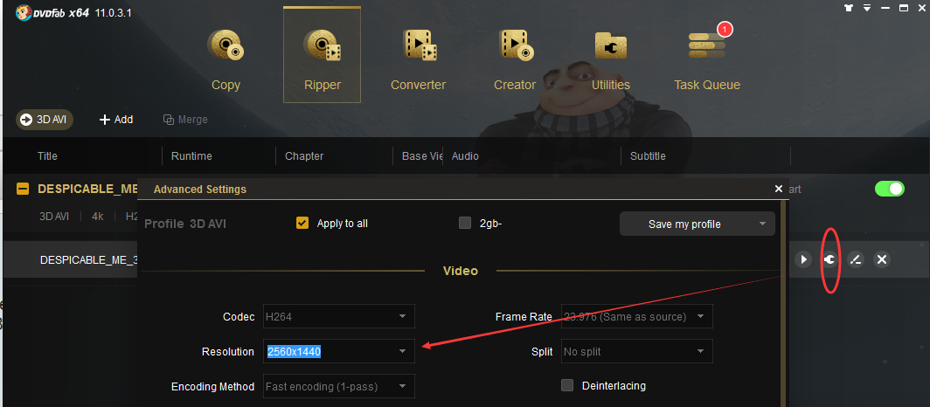This screenshot has height=407, width=930.
Task: Toggle the green source enable switch
Action: pos(889,189)
